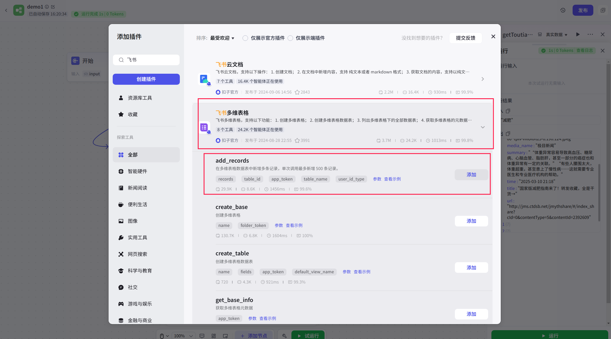Click the 飞书多维表格 plugin icon

pyautogui.click(x=204, y=128)
